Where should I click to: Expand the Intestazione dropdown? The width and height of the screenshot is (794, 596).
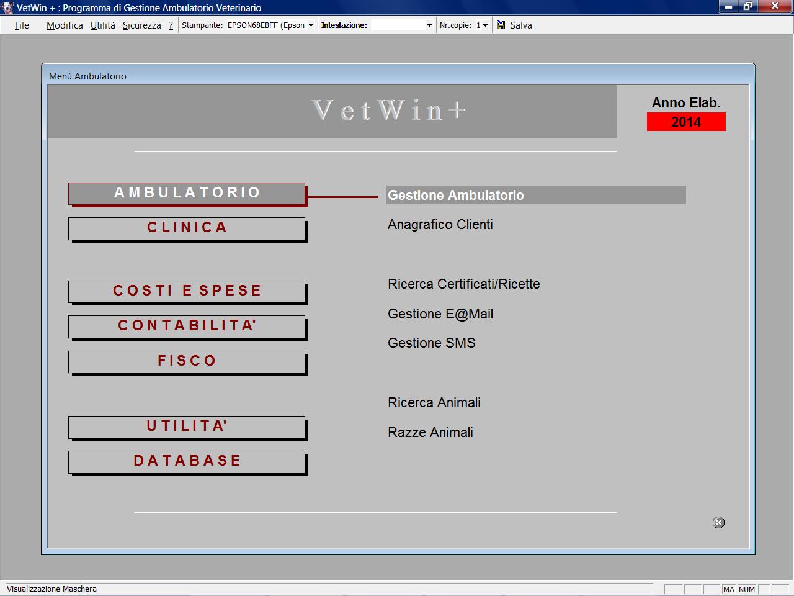[x=429, y=25]
